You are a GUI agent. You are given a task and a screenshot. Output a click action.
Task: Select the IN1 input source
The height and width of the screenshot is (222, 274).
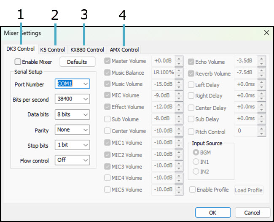[196, 162]
